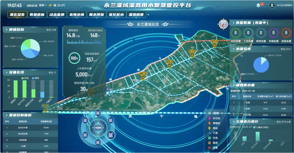Toggle 水位站 layer in map legend
Image resolution: width=294 pixels, height=153 pixels.
click(214, 118)
